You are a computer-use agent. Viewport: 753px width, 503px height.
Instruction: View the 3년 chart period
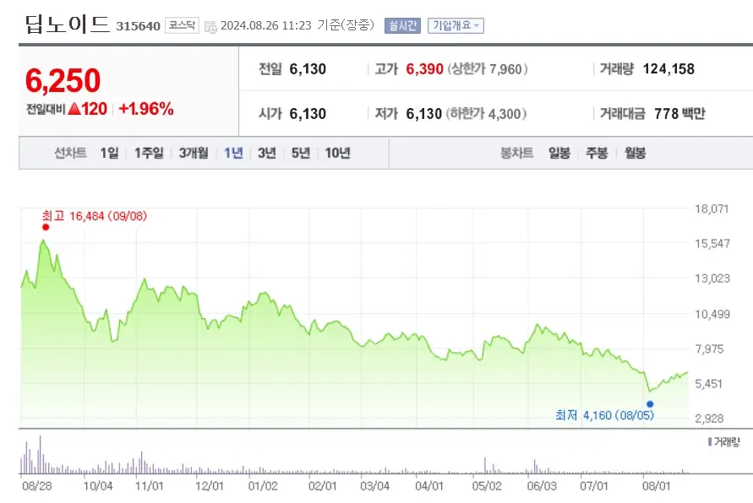point(265,153)
